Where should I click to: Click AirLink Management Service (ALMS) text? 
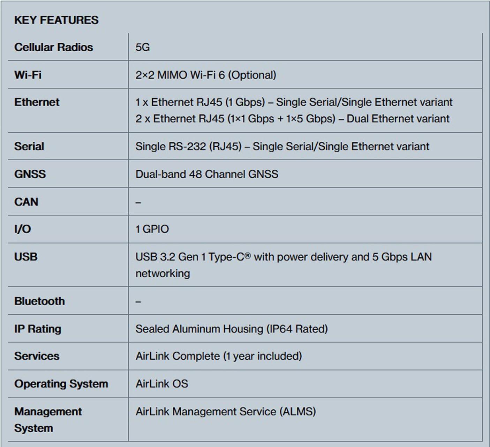pyautogui.click(x=225, y=411)
